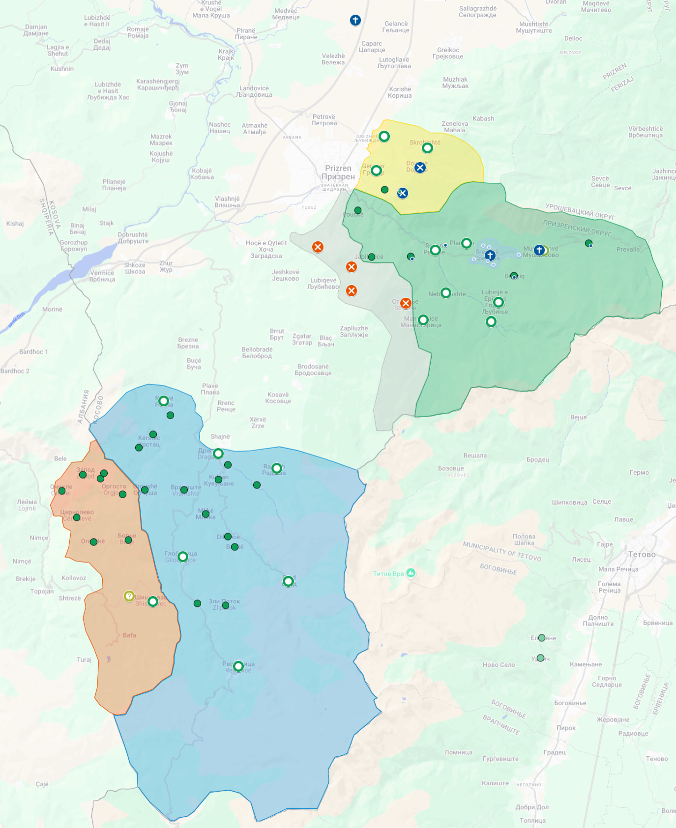Click the green dot near Prevalla
Image resolution: width=676 pixels, height=828 pixels.
(x=588, y=243)
